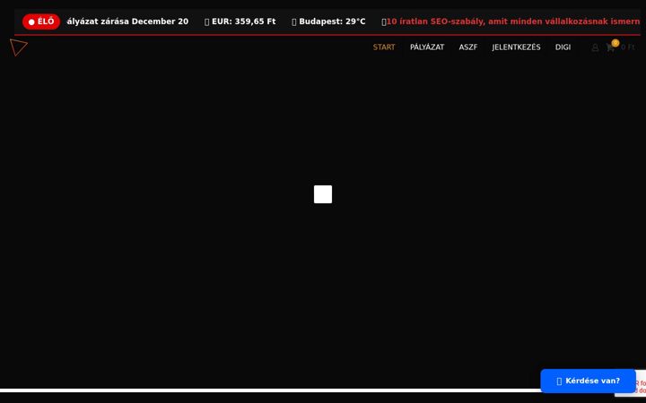Viewport: 646px width, 403px height.
Task: Open the ASZF menu item
Action: [x=468, y=47]
